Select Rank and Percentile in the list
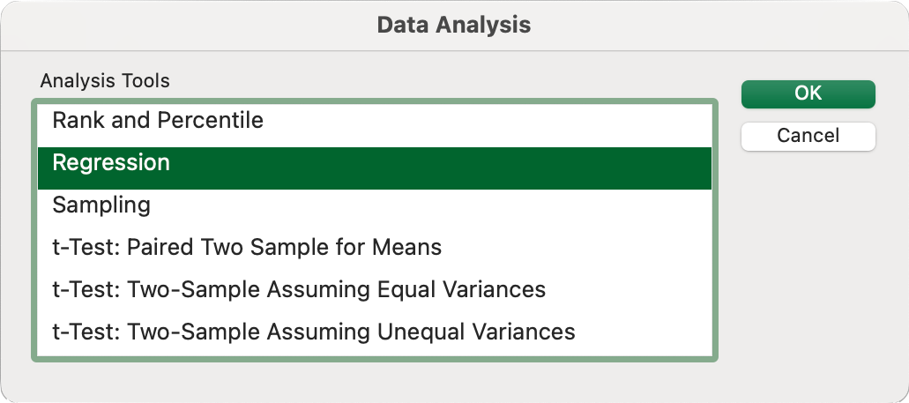 point(158,121)
